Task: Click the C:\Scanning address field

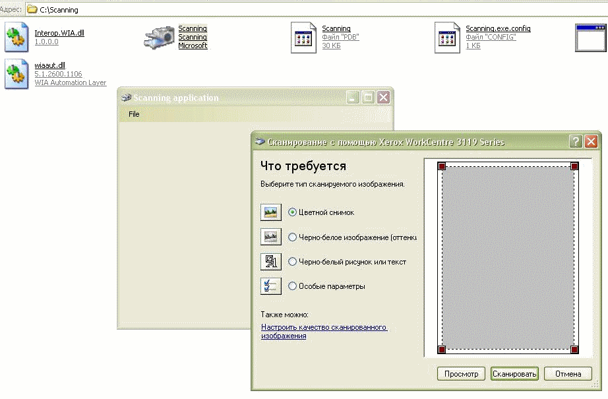Action: pyautogui.click(x=316, y=9)
